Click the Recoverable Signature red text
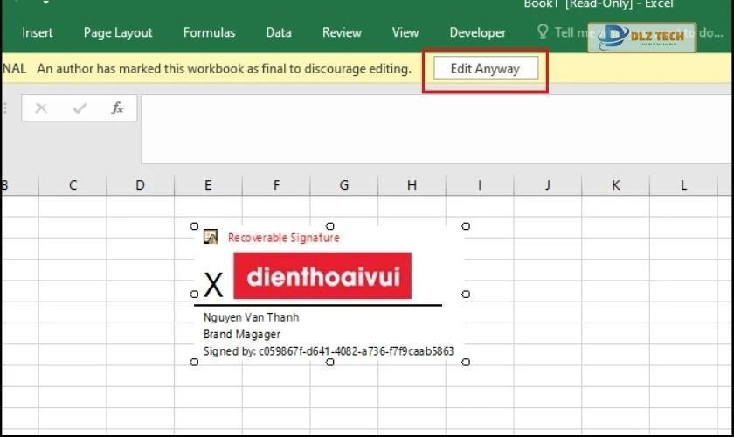Viewport: 734px width, 437px height. pyautogui.click(x=283, y=238)
